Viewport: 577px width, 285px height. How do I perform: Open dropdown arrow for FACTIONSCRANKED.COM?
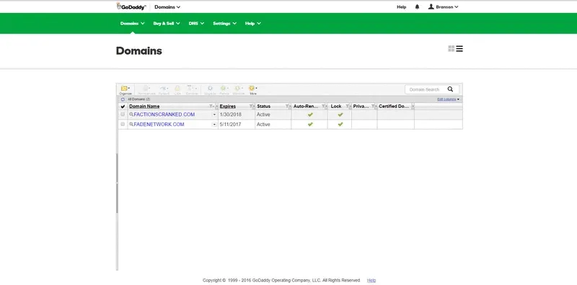pyautogui.click(x=214, y=114)
